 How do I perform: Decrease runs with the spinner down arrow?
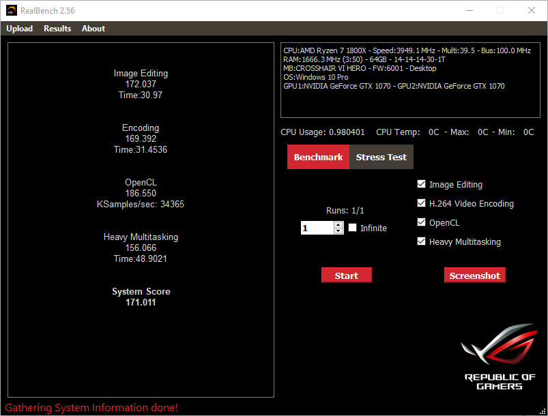338,231
